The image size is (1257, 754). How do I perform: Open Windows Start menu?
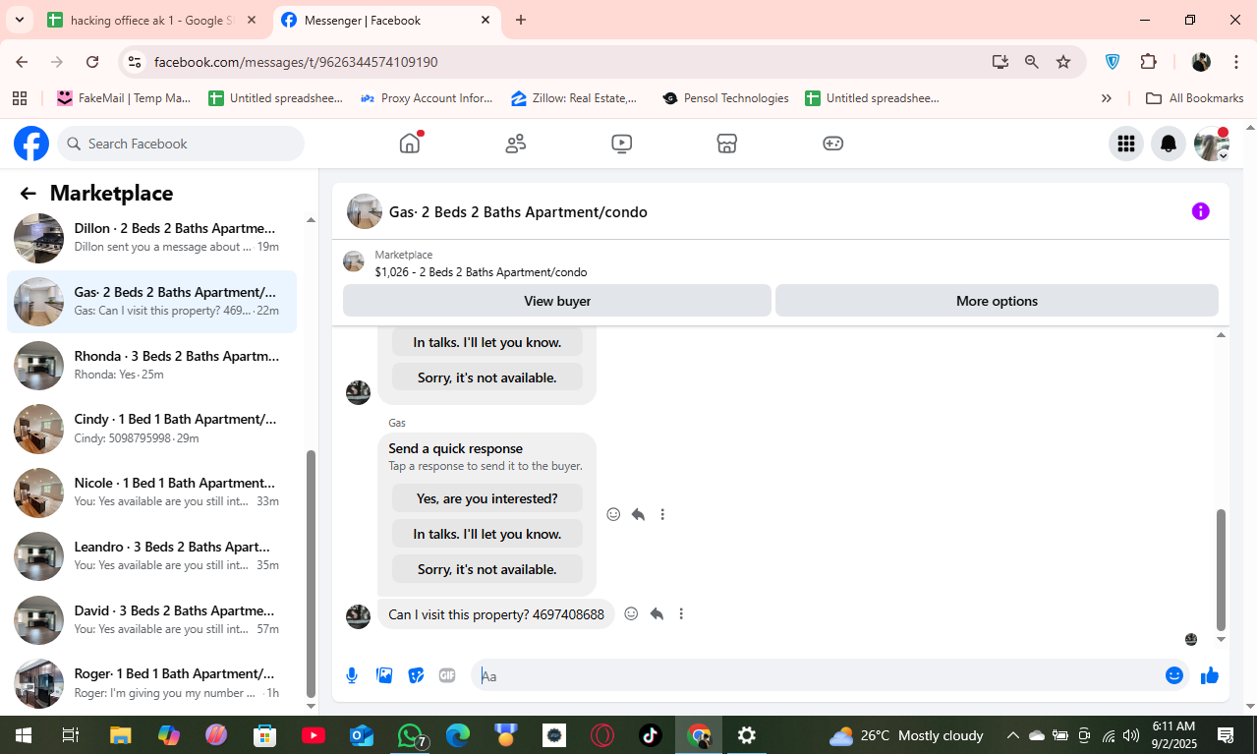[x=23, y=735]
